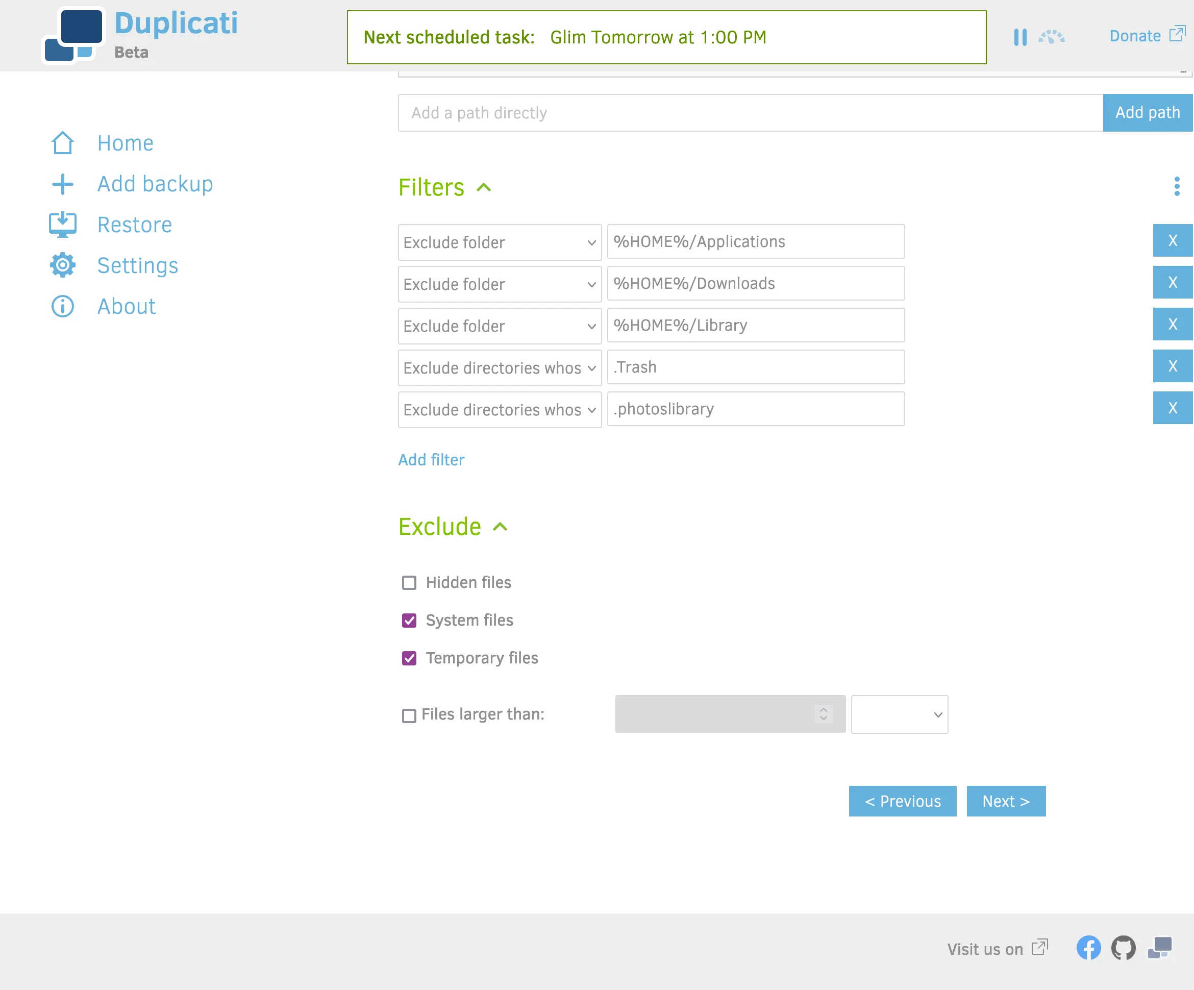Screen dimensions: 1194x990
Task: Remove the .Trash filter with its X button
Action: (x=1173, y=365)
